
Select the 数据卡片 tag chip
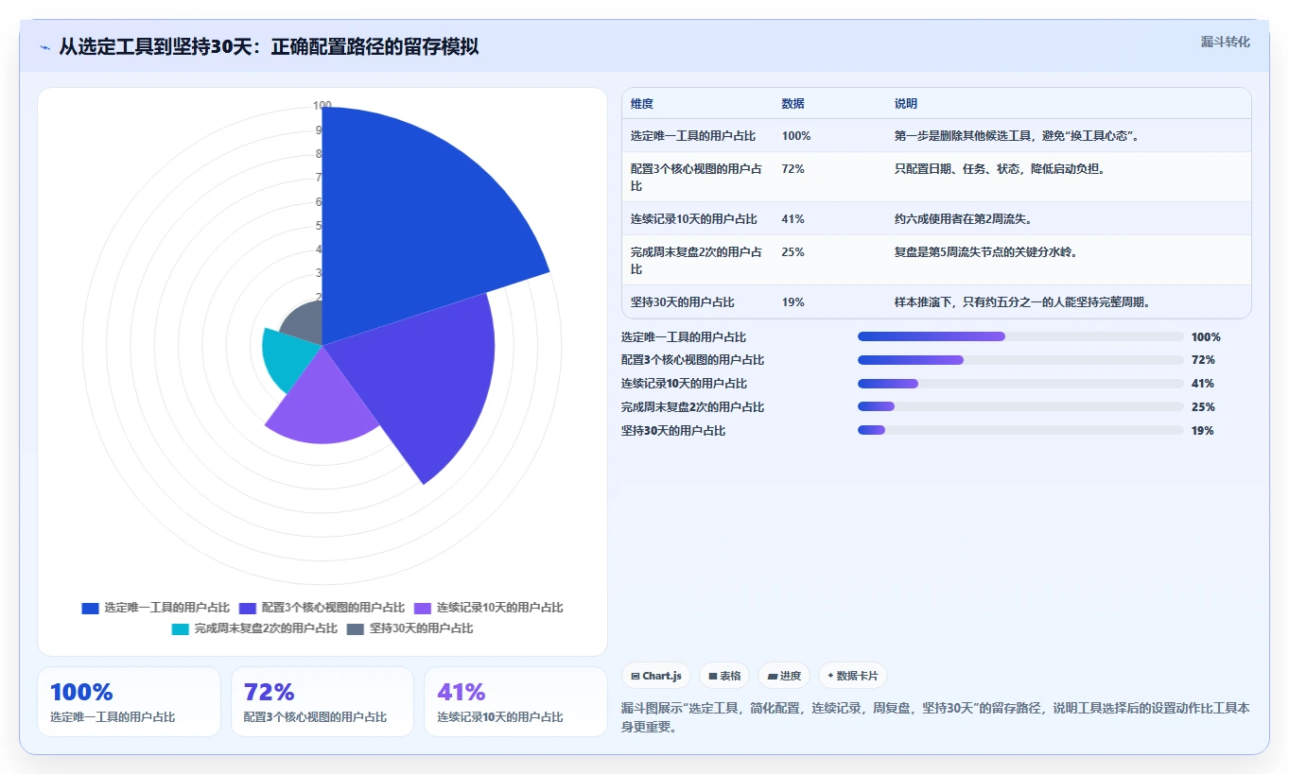point(853,676)
